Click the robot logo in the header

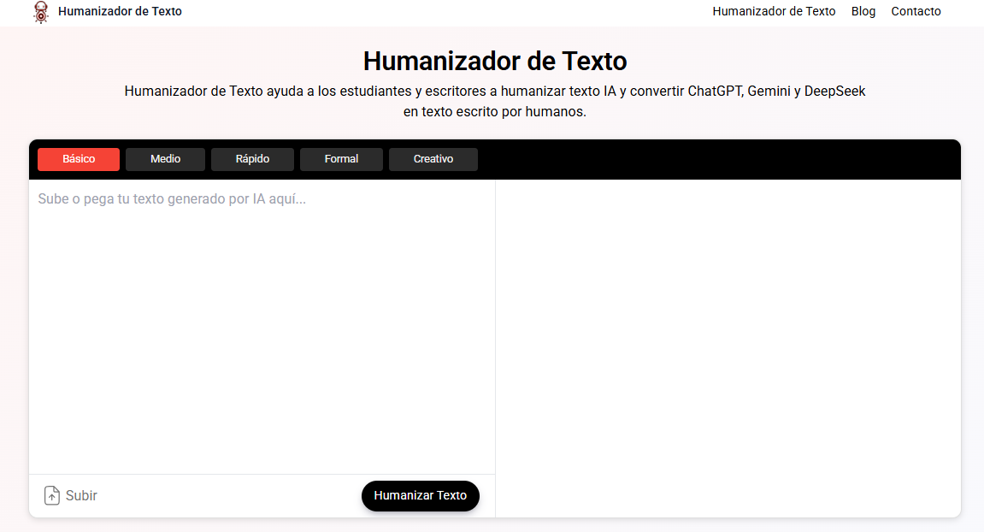coord(40,12)
